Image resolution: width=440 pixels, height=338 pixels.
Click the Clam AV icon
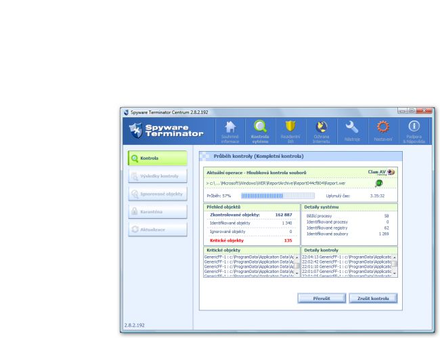(391, 172)
